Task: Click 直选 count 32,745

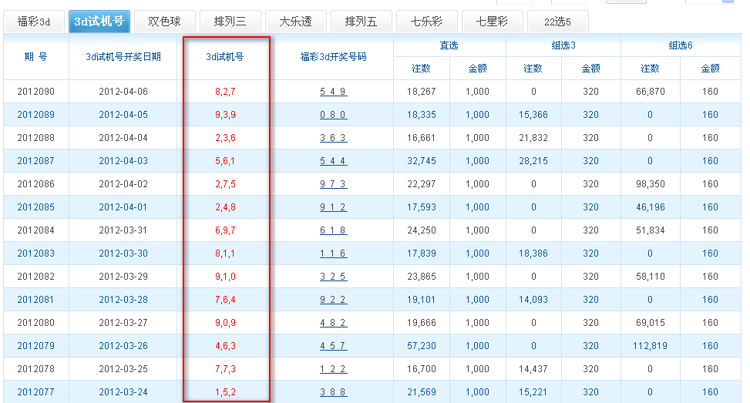Action: pyautogui.click(x=422, y=160)
